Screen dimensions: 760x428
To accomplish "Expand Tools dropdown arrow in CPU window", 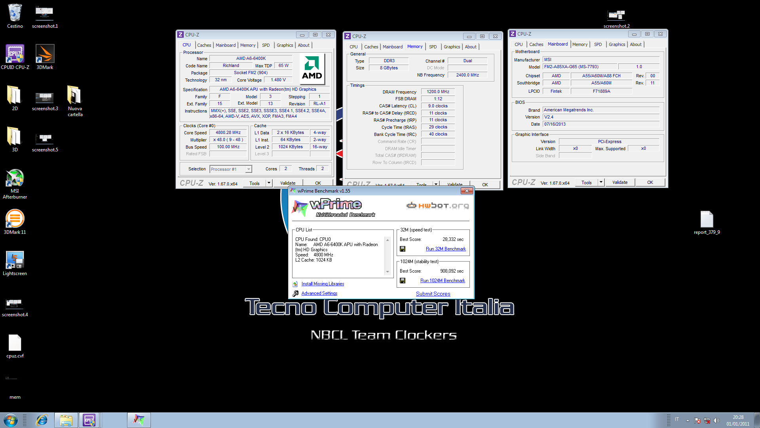I will tap(269, 183).
